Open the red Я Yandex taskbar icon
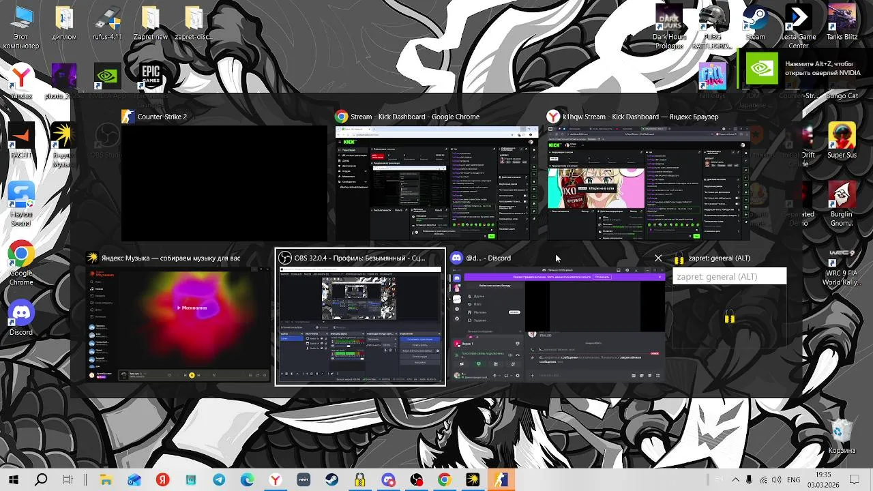The width and height of the screenshot is (873, 491). pos(162,480)
